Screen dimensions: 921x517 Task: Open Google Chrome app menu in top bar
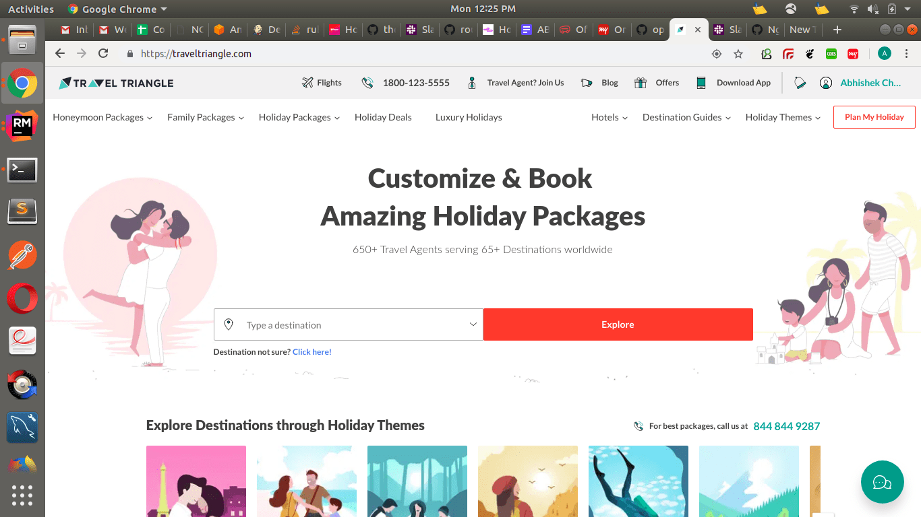click(117, 9)
